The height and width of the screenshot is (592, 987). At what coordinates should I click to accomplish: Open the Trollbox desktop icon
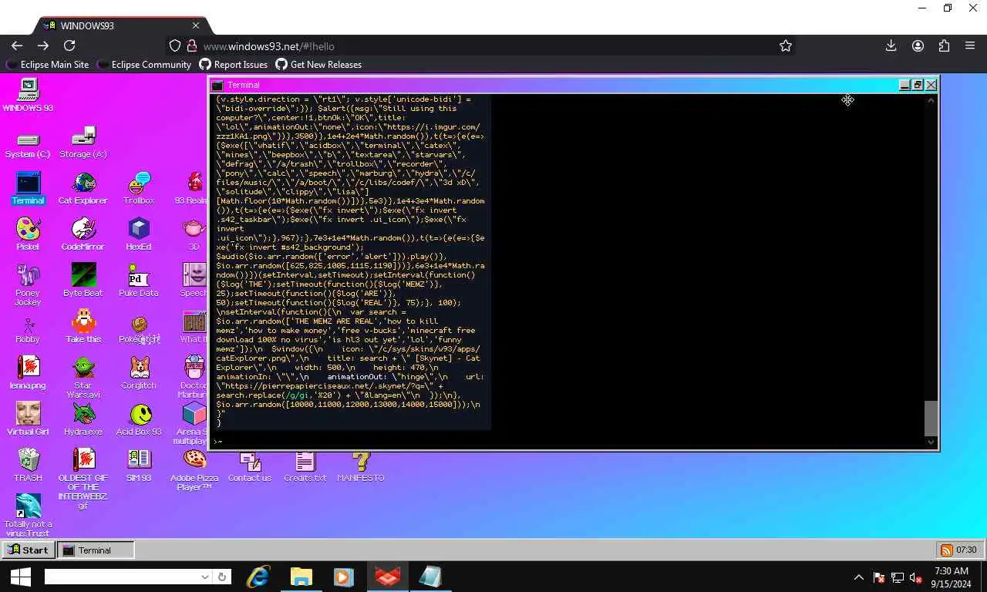(139, 188)
